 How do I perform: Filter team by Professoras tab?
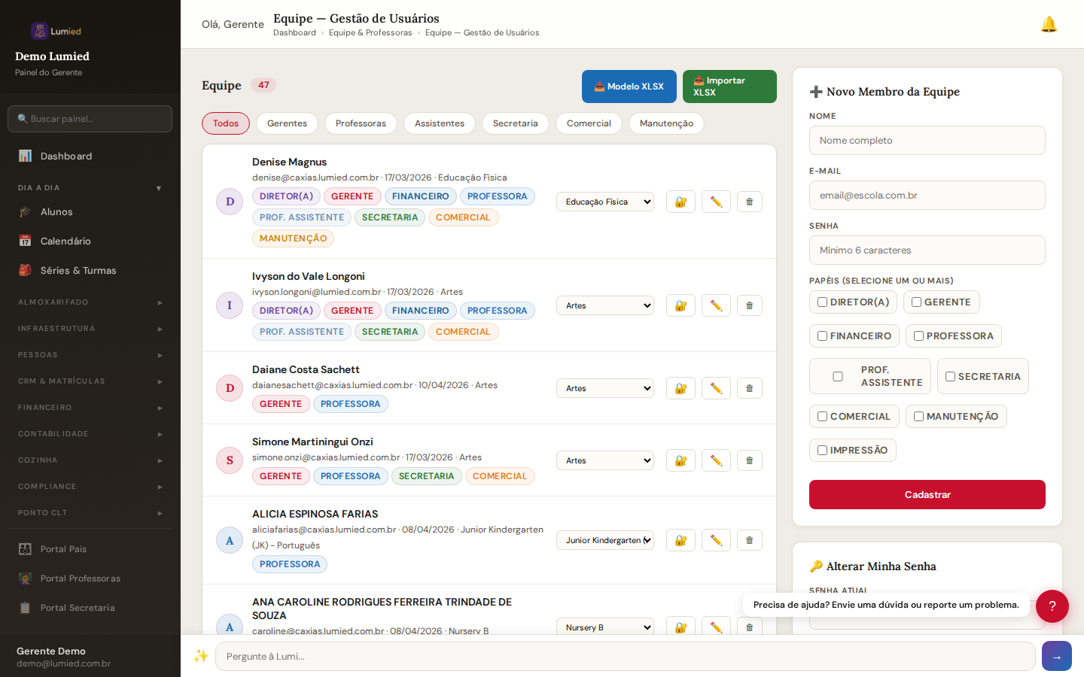coord(361,123)
